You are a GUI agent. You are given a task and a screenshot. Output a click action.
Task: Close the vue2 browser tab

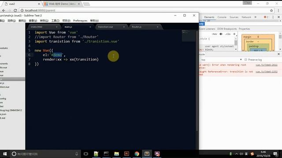pyautogui.click(x=39, y=4)
